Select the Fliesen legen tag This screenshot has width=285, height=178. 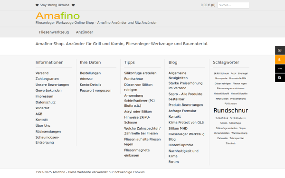pos(239,84)
